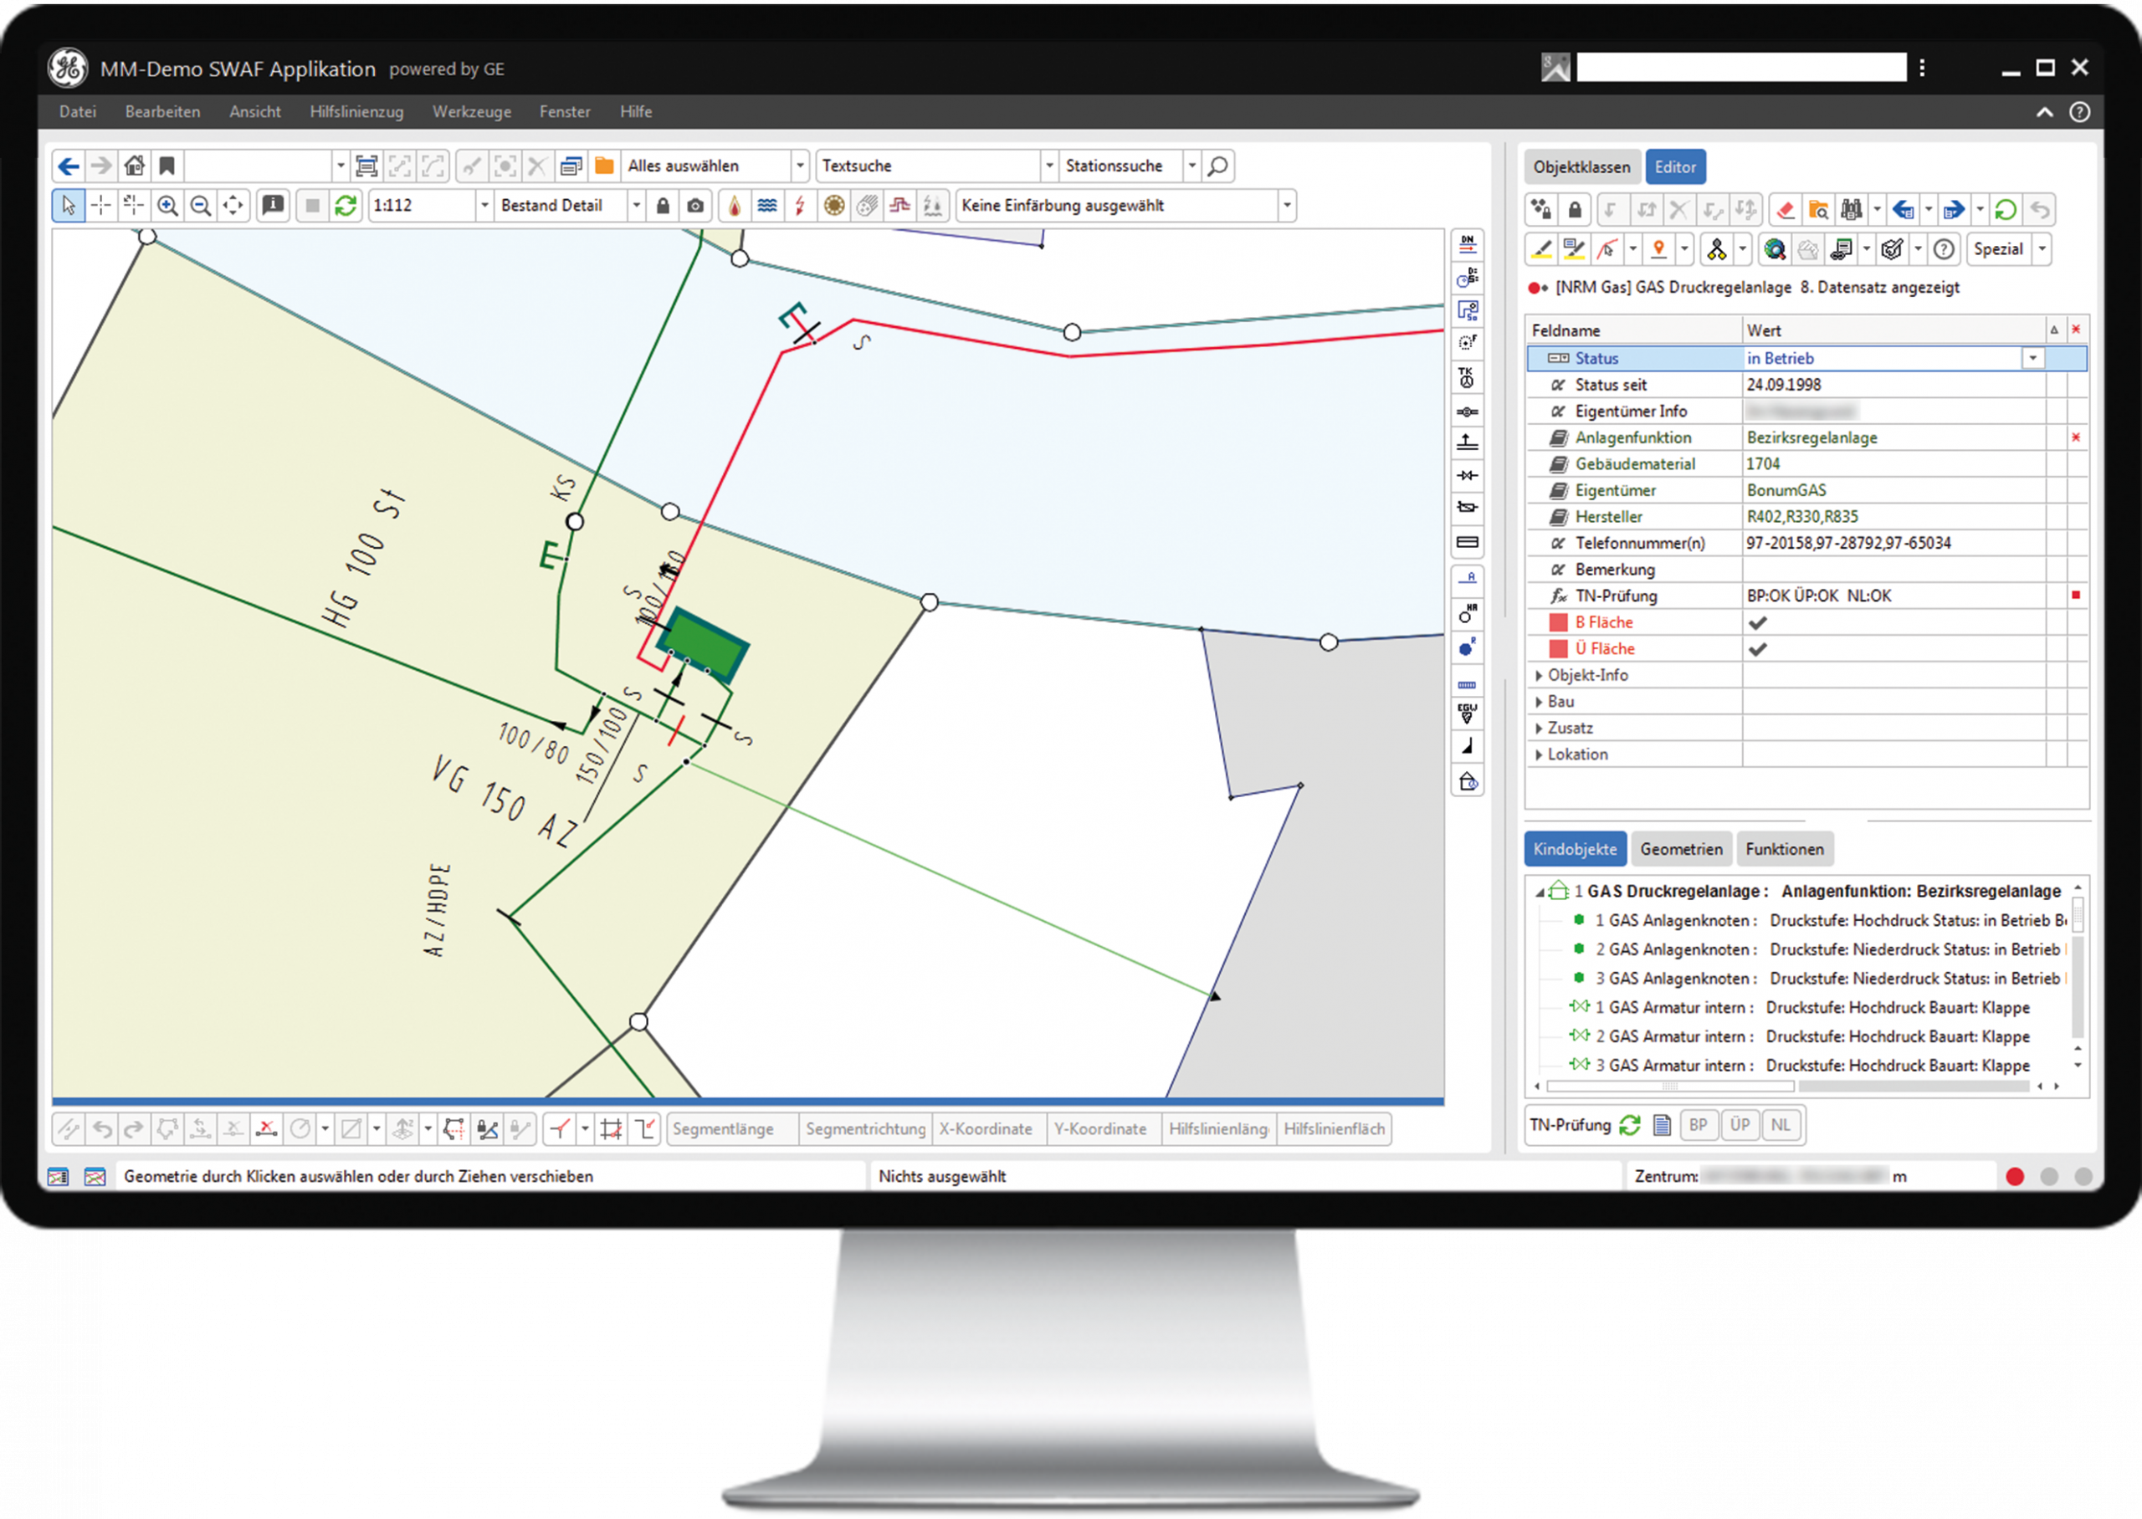Click the green refresh map icon
The height and width of the screenshot is (1519, 2142).
click(346, 206)
